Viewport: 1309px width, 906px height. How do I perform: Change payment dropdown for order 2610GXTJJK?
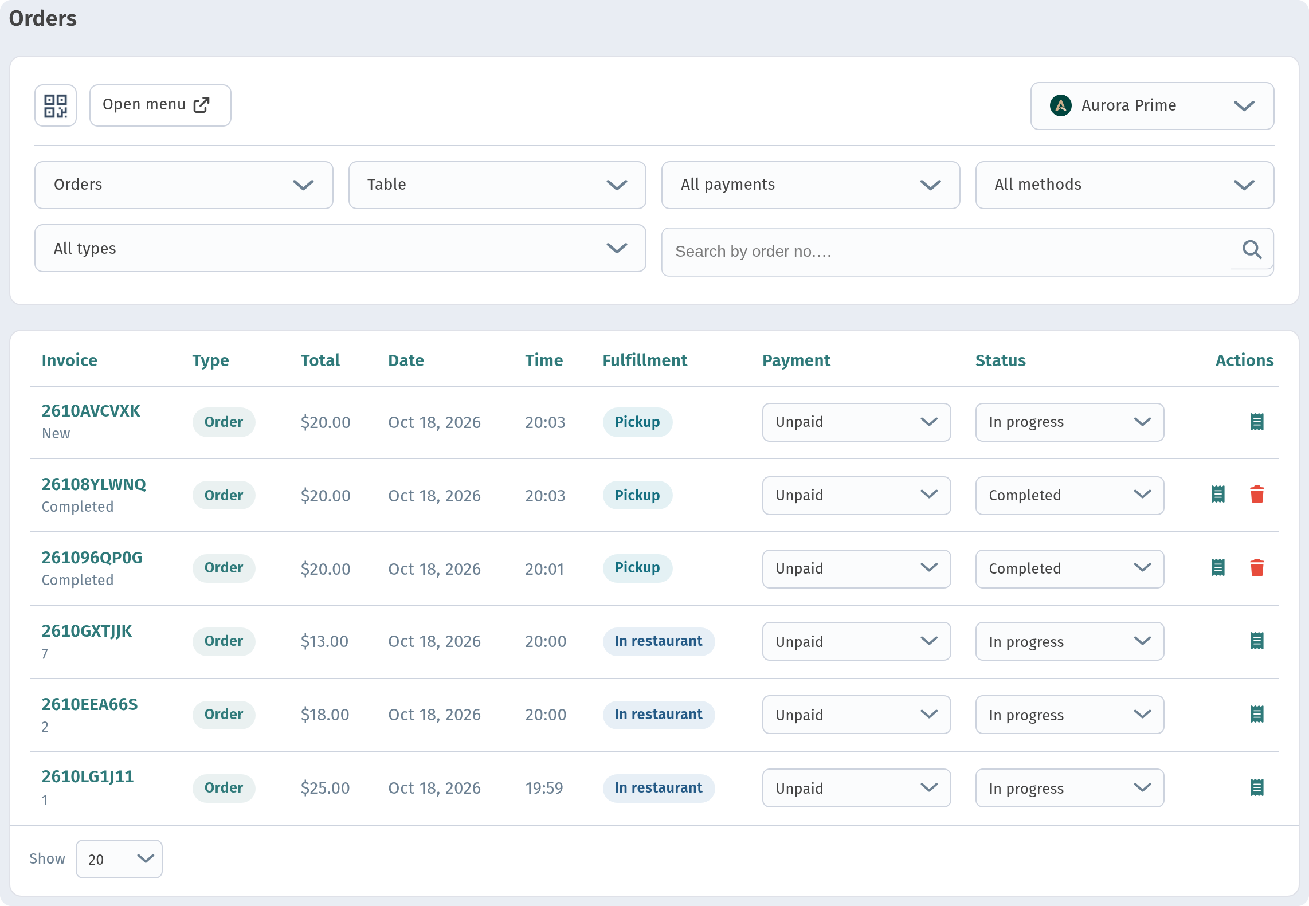coord(857,641)
